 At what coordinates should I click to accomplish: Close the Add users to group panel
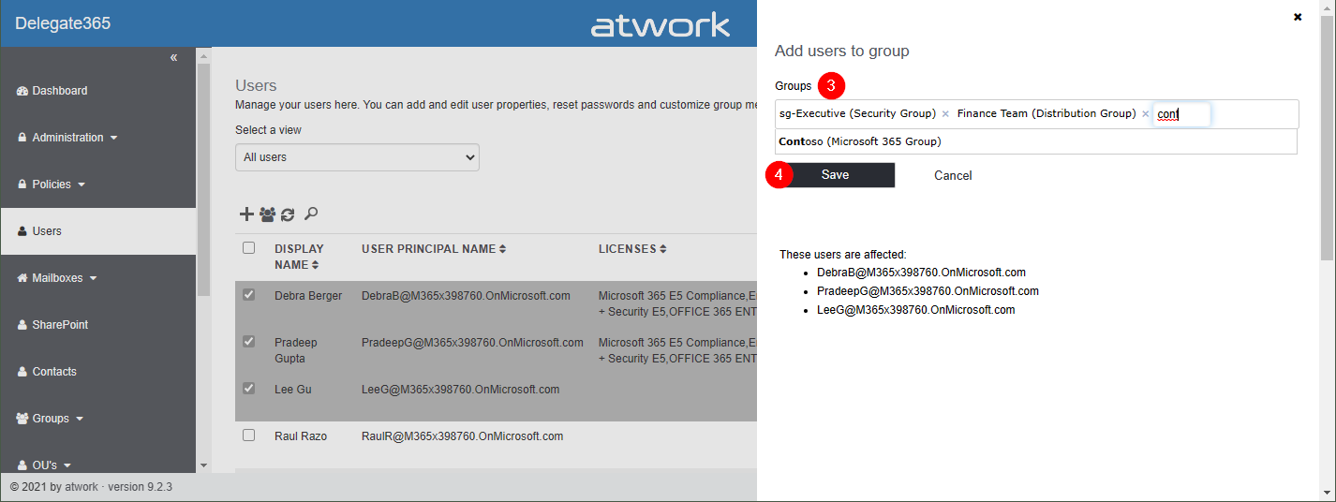coord(1298,17)
